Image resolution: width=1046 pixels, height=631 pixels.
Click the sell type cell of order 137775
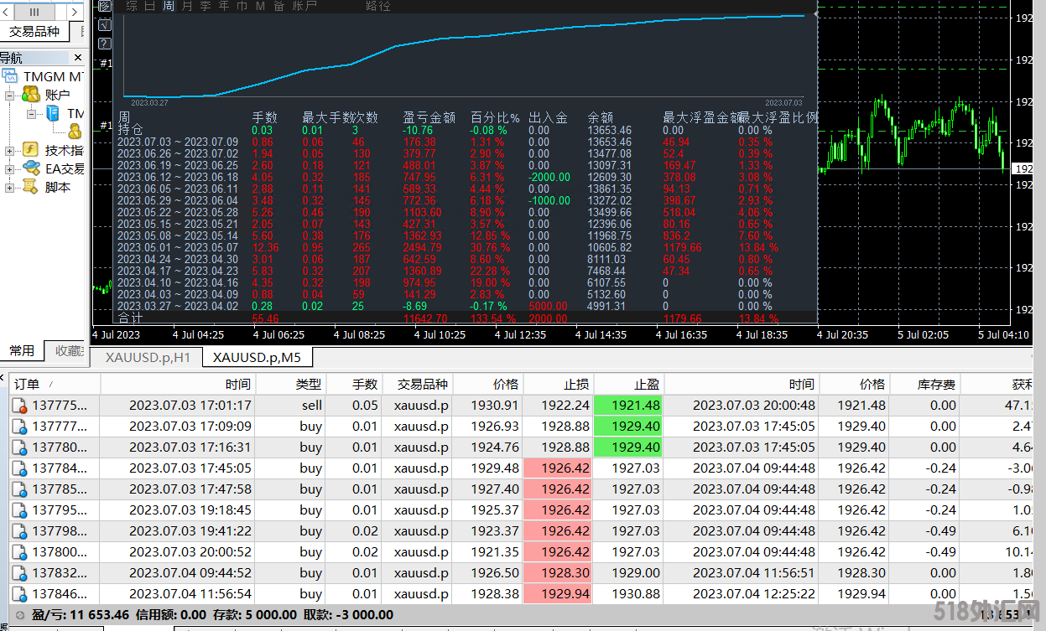tap(290, 406)
